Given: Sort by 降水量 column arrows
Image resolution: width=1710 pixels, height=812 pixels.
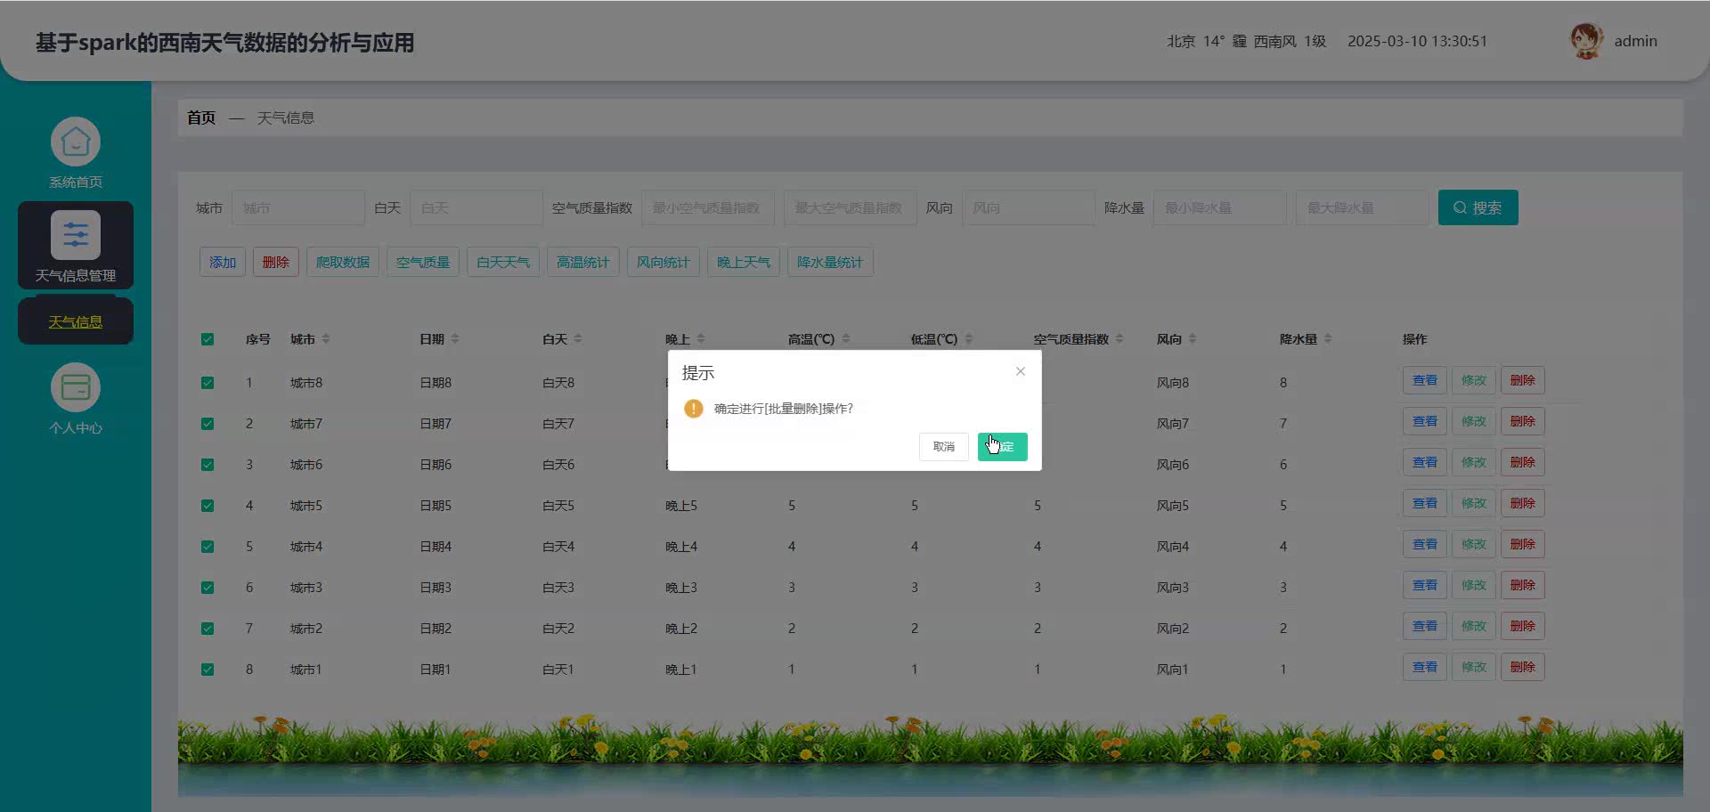Looking at the screenshot, I should coord(1328,339).
